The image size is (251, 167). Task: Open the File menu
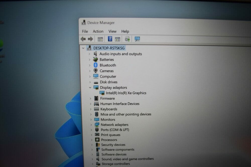[x=85, y=32]
